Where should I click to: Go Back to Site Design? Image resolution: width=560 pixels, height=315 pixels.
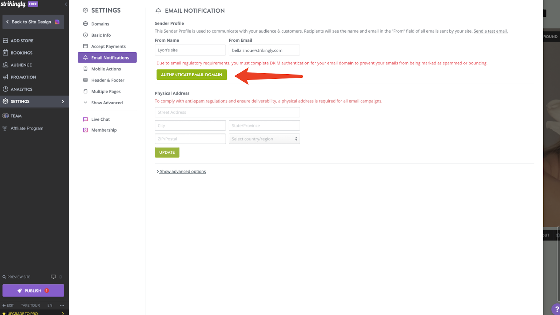click(x=33, y=22)
